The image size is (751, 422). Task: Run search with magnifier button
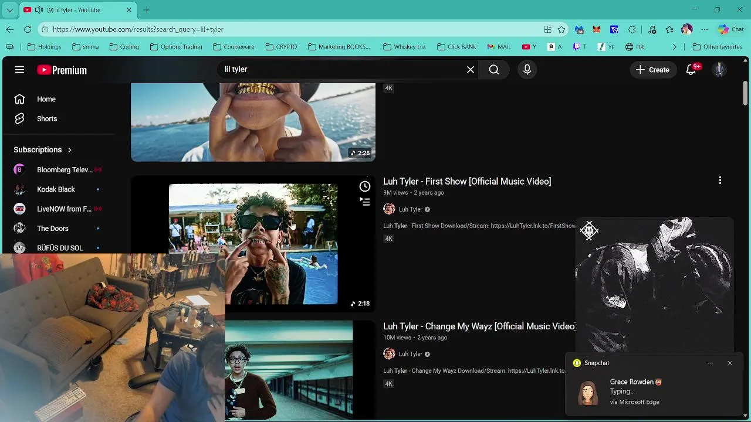click(x=494, y=70)
